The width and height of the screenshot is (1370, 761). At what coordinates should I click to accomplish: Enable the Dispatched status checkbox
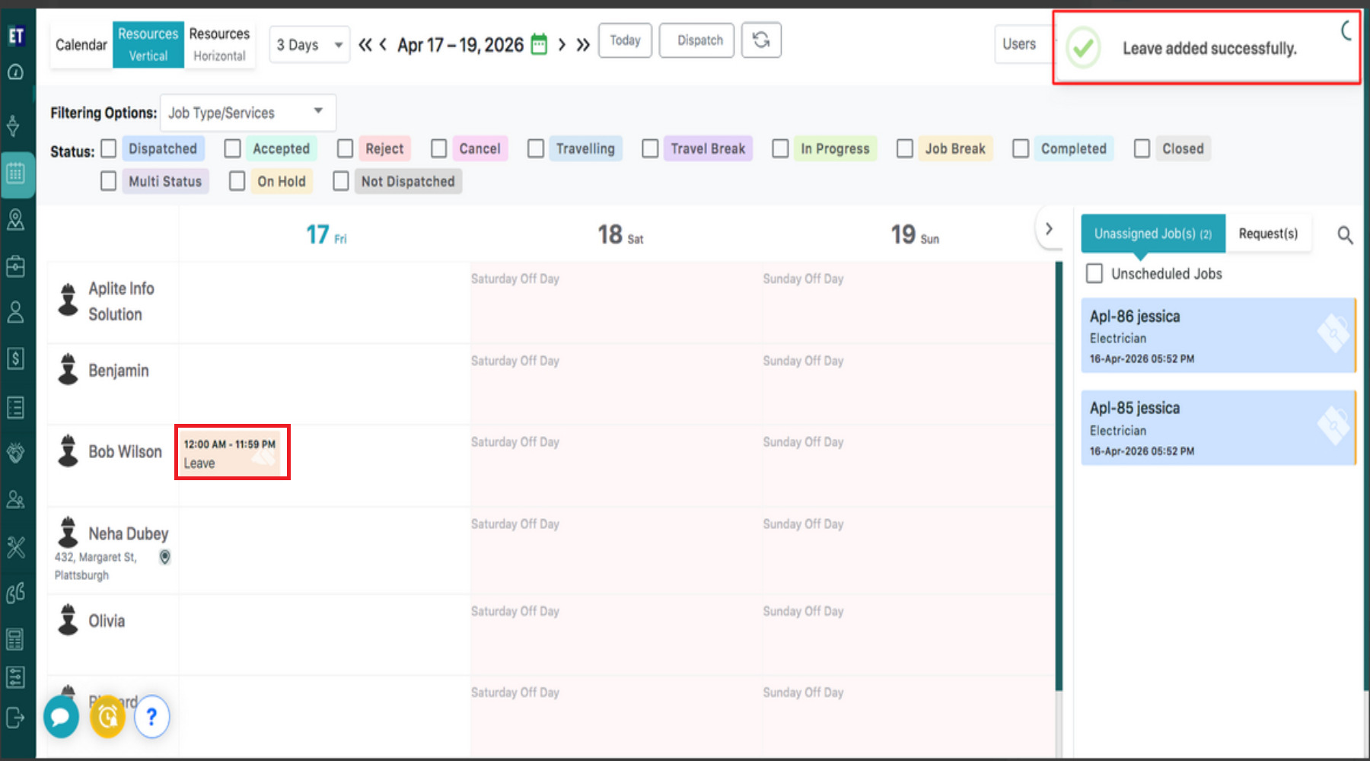tap(109, 148)
